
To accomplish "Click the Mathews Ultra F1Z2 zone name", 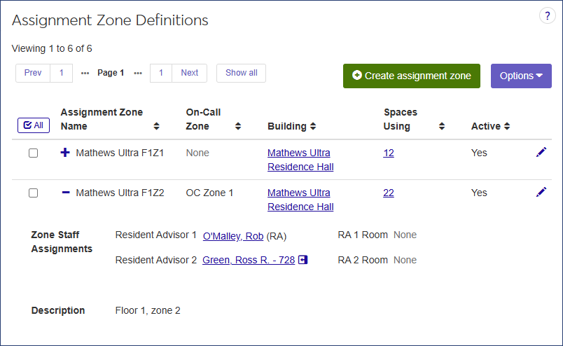I will pos(120,193).
